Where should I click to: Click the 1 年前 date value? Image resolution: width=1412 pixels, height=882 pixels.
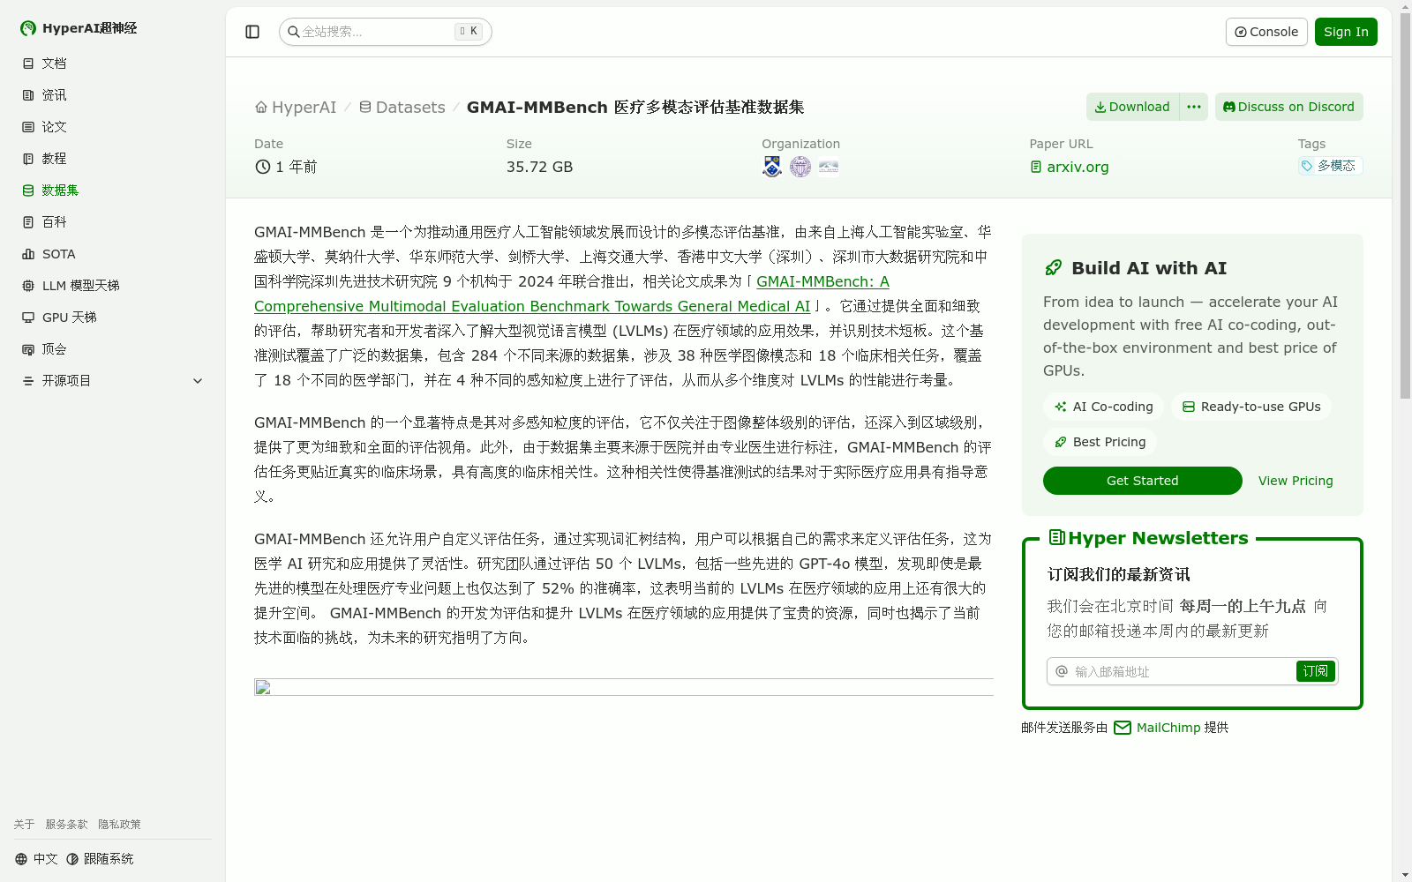pos(286,167)
